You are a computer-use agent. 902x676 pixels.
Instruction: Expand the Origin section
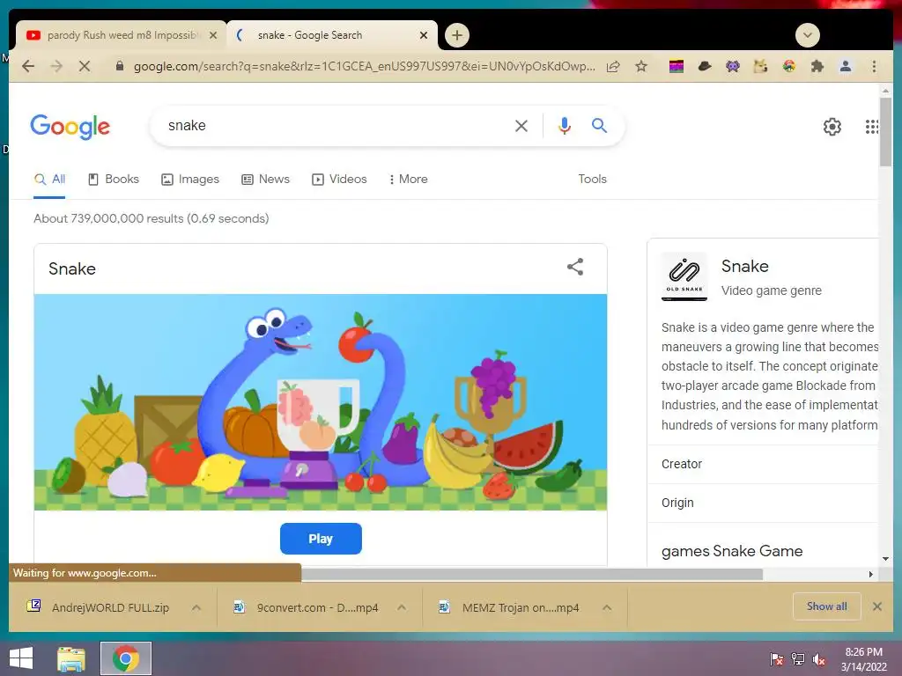[x=763, y=503]
